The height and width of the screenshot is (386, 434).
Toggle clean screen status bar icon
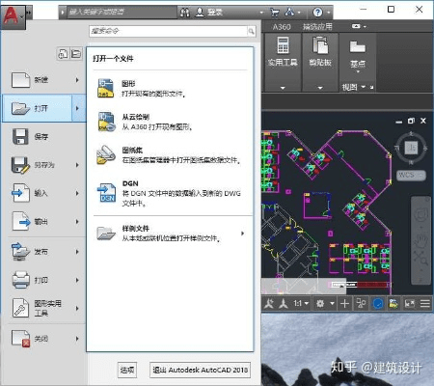[x=409, y=303]
